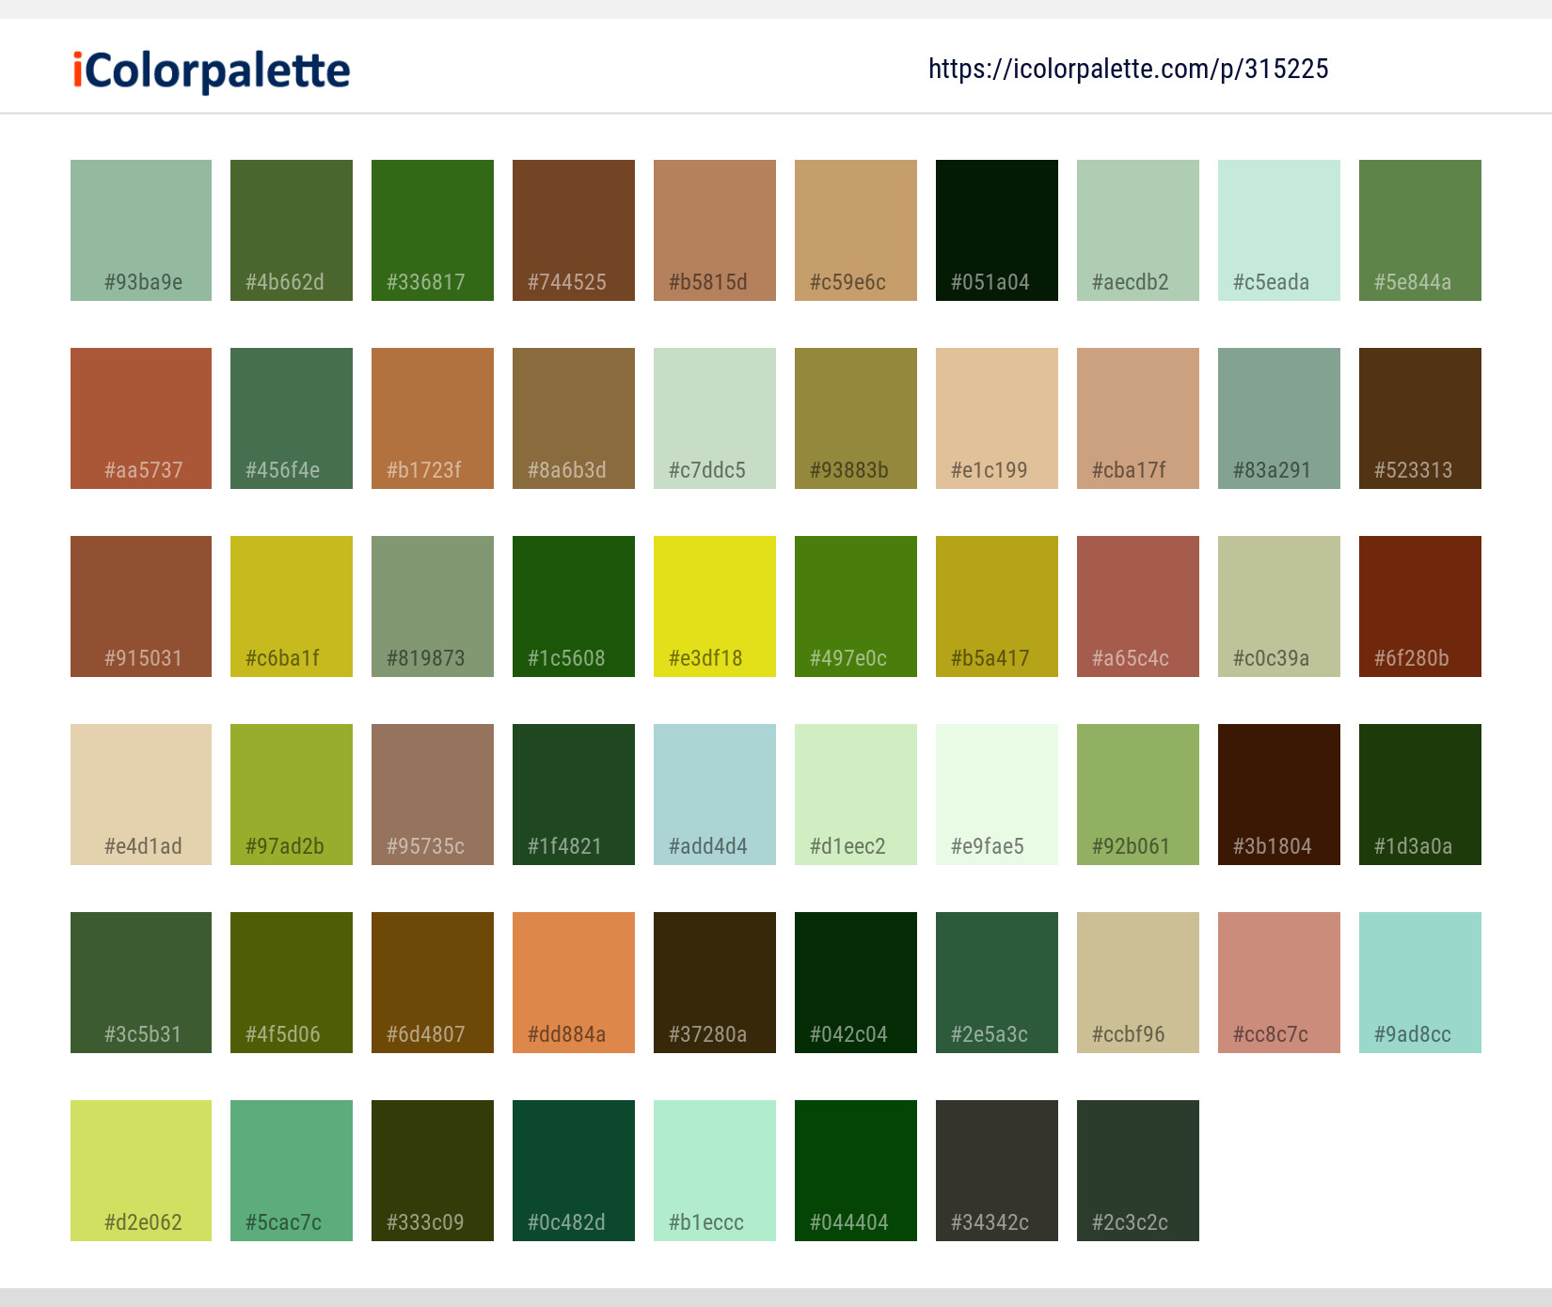The height and width of the screenshot is (1307, 1552).
Task: Pick the #b1723f swatch
Action: [433, 418]
